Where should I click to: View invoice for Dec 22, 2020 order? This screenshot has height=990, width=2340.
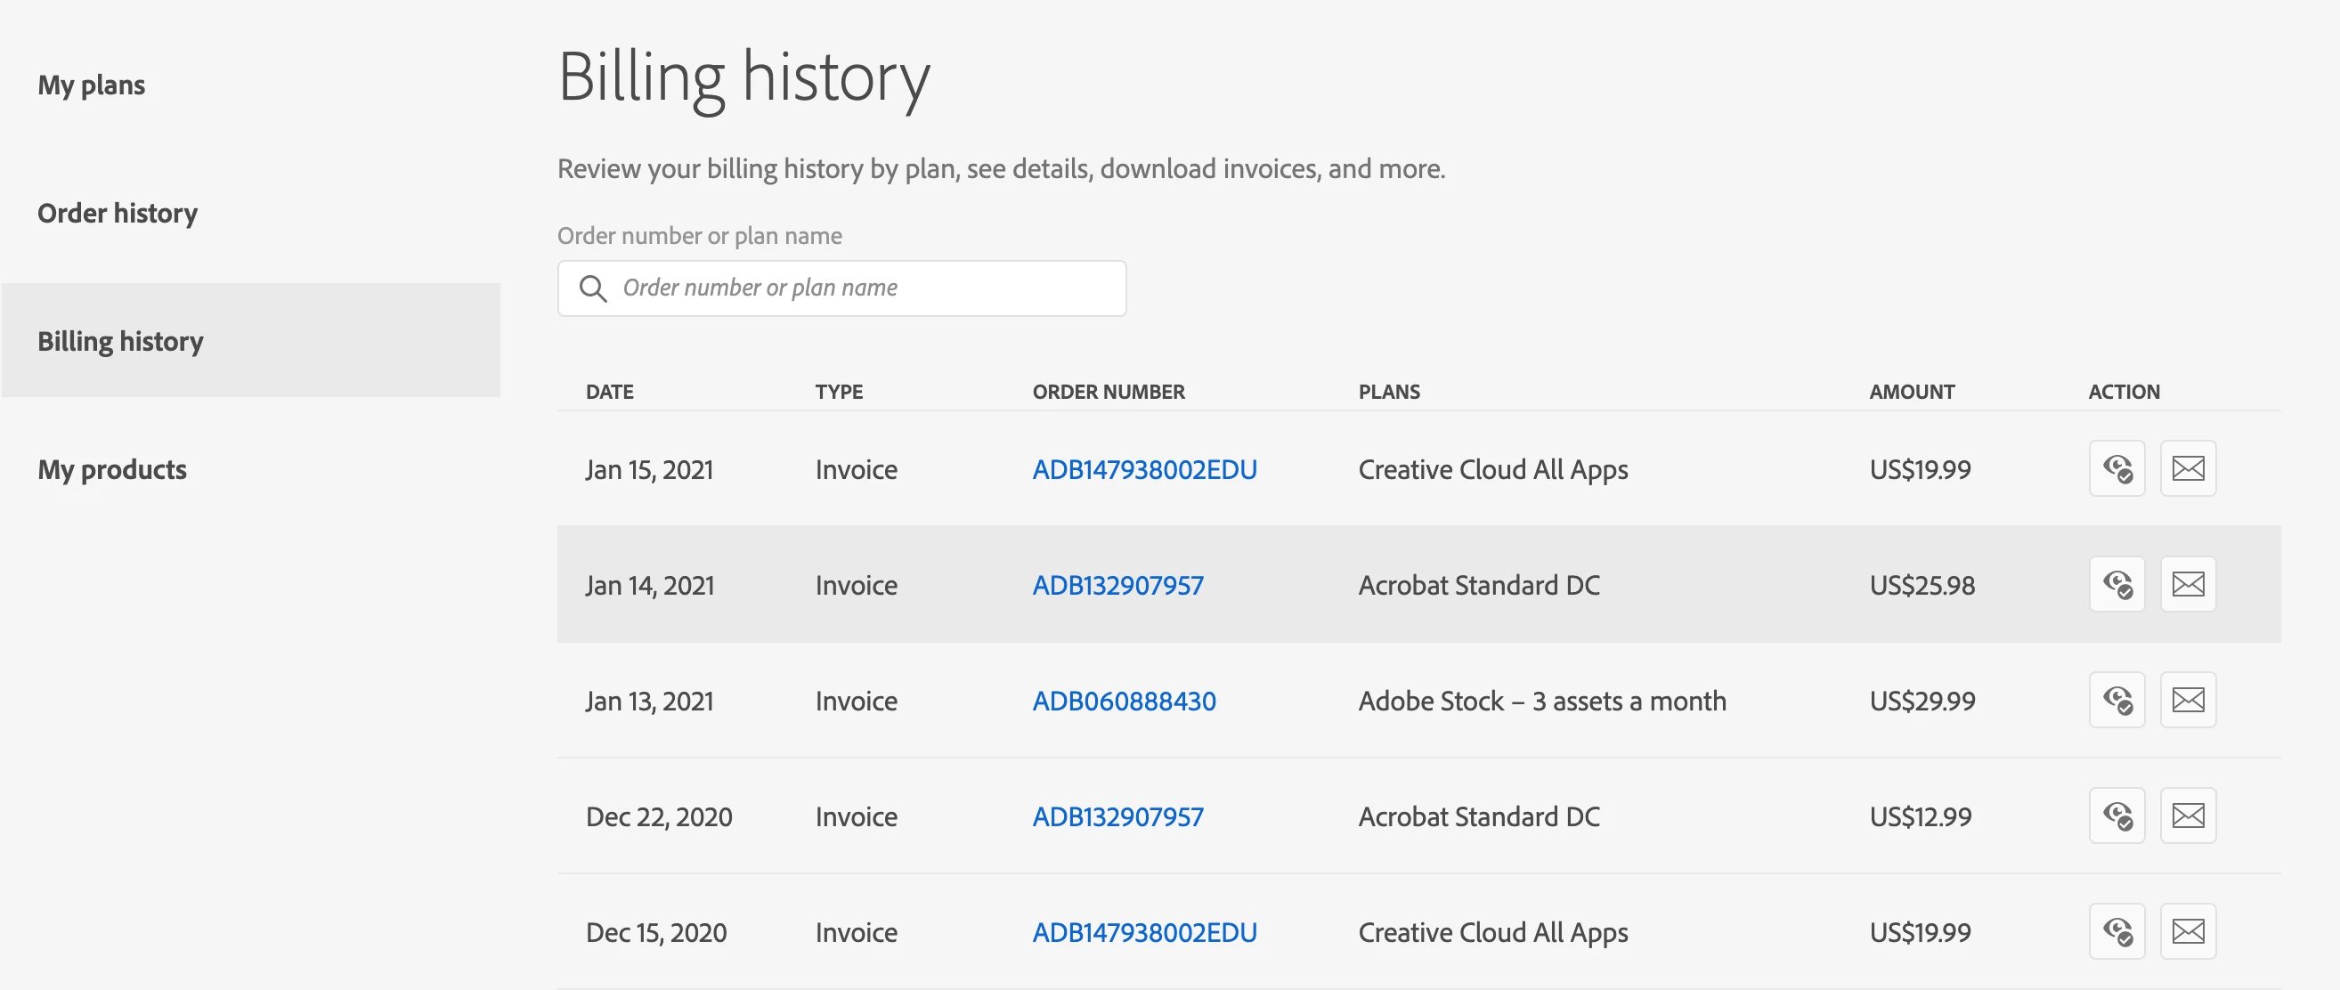2117,816
